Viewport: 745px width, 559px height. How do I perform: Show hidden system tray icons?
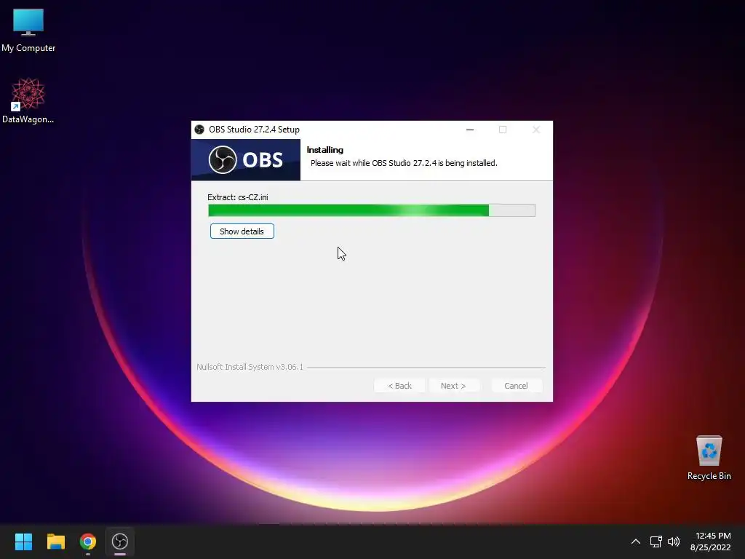point(636,542)
